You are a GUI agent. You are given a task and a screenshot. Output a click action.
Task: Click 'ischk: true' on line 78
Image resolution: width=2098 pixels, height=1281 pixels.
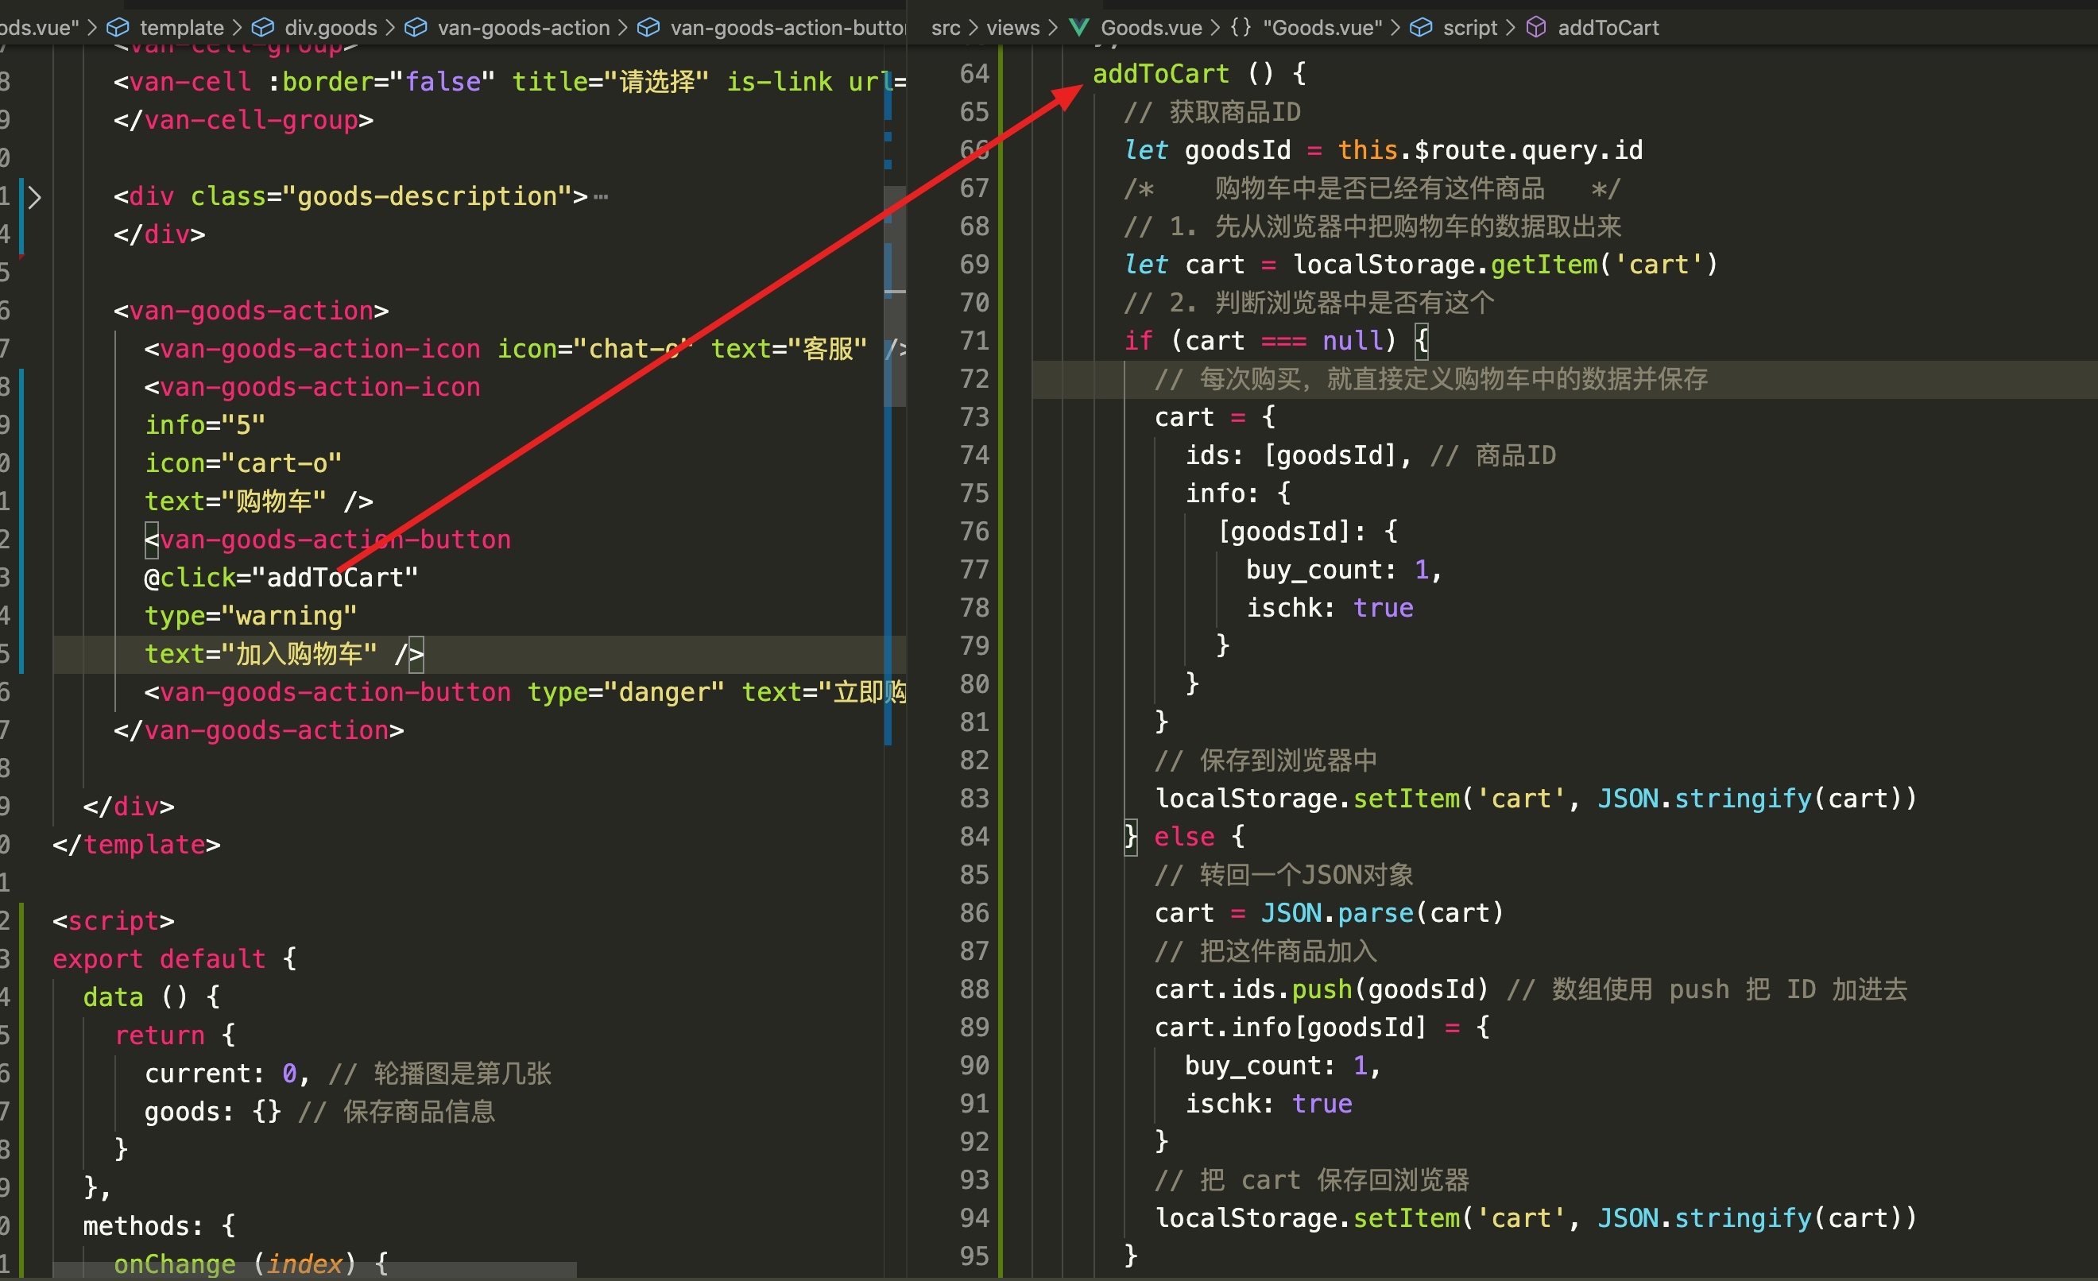coord(1329,608)
